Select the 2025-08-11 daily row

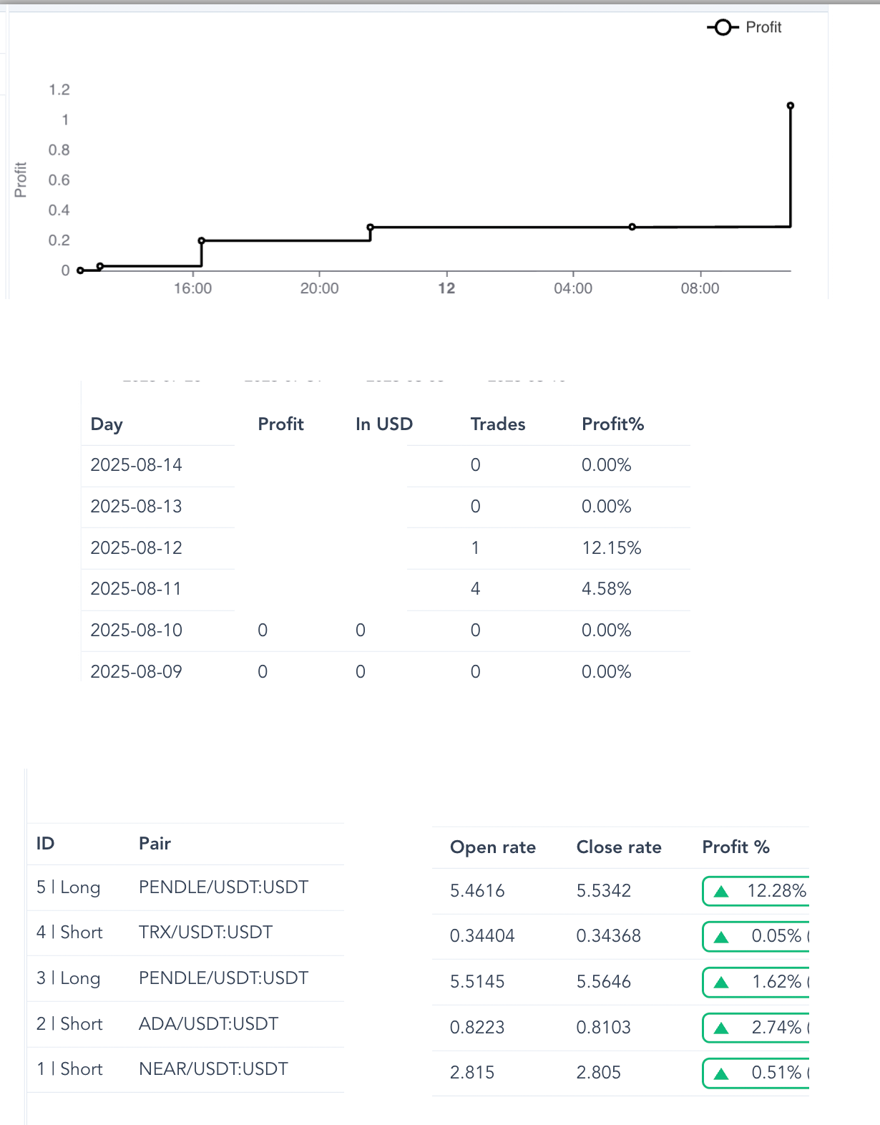point(136,589)
